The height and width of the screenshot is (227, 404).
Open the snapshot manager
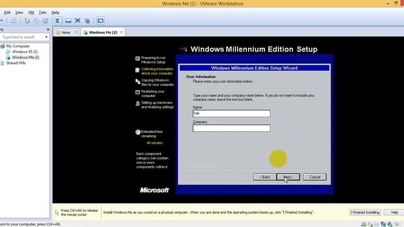45,21
